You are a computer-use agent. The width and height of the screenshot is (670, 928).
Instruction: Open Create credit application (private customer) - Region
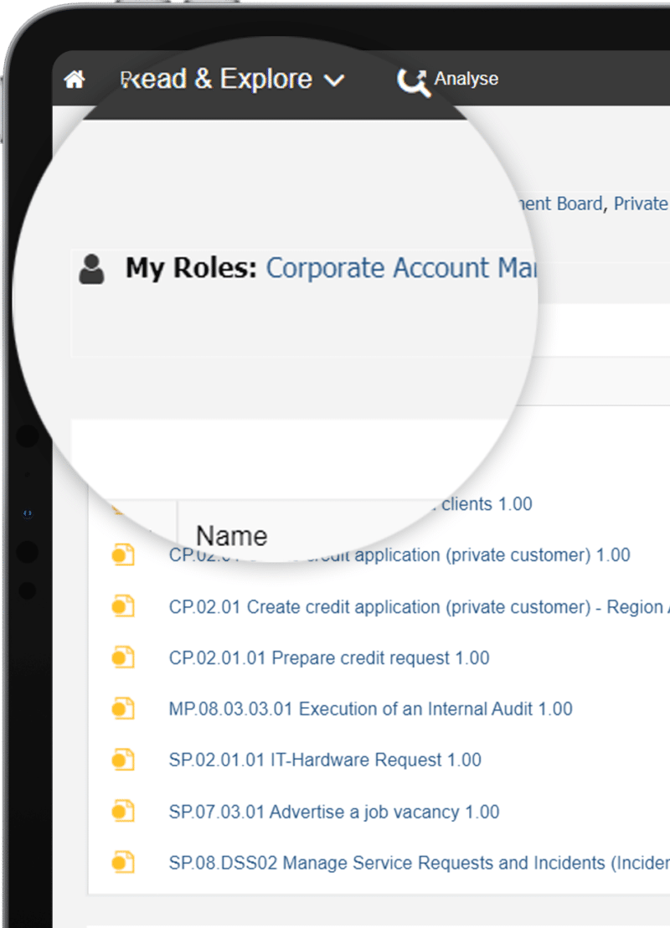(x=418, y=606)
